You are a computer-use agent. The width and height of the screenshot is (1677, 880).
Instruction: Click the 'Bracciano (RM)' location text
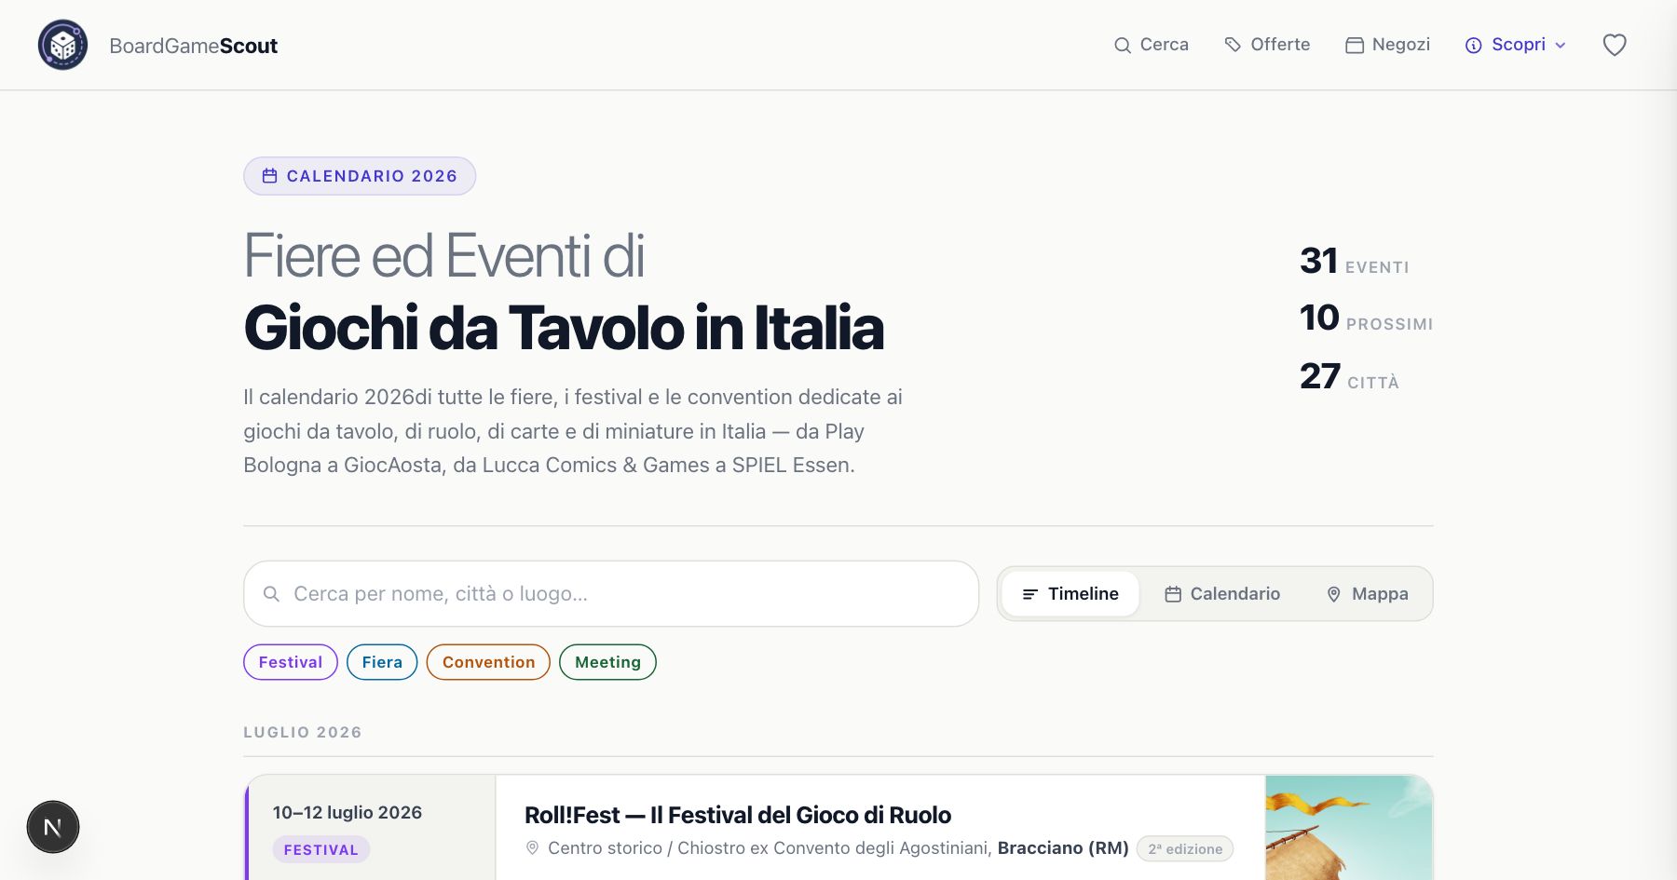pos(1063,847)
